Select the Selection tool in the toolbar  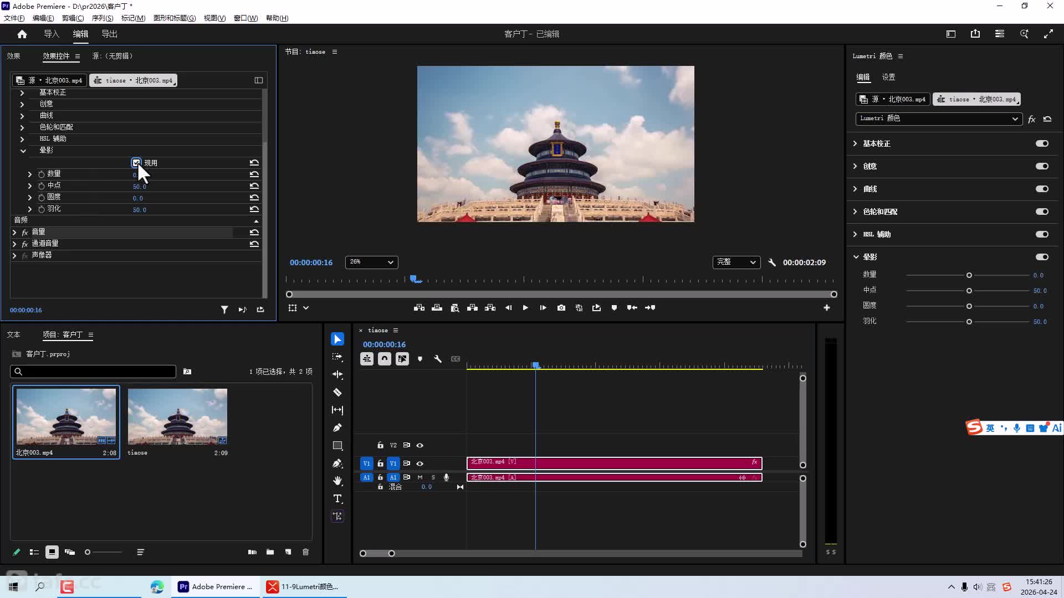point(337,339)
